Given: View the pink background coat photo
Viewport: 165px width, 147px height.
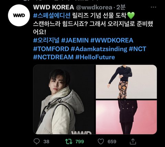Looking at the screenshot, I should [x=126, y=117].
